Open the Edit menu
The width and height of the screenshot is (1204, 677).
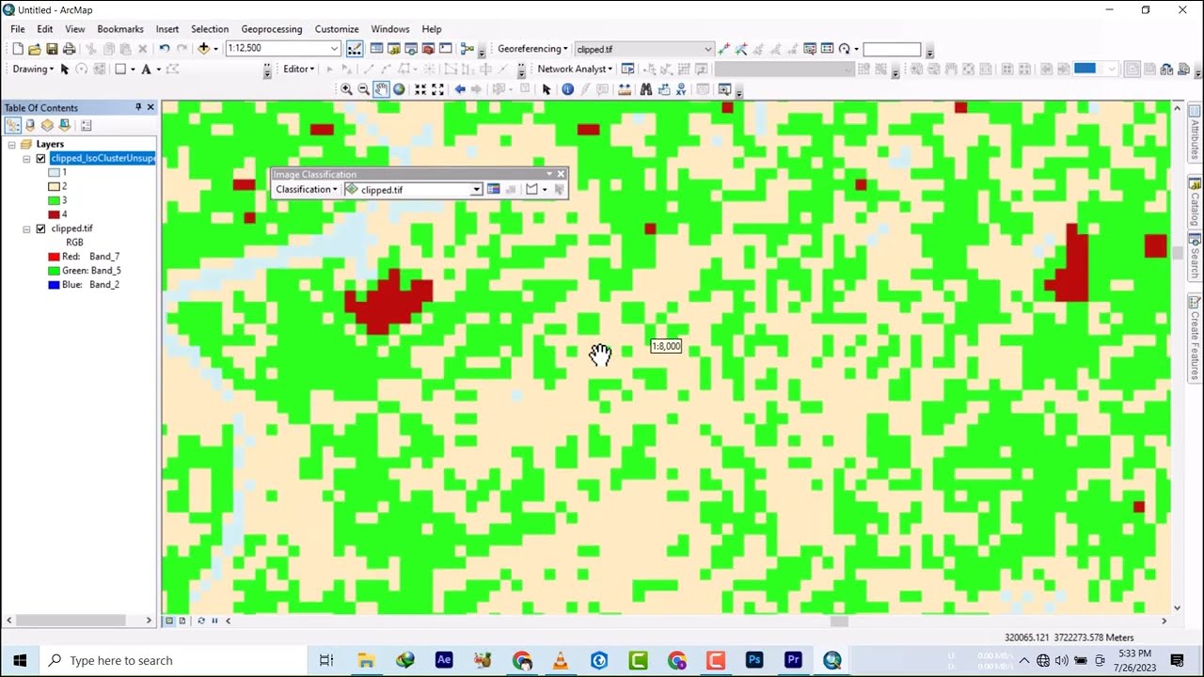point(44,29)
